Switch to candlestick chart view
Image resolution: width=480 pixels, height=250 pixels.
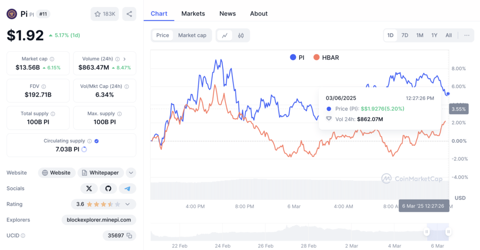pos(241,36)
